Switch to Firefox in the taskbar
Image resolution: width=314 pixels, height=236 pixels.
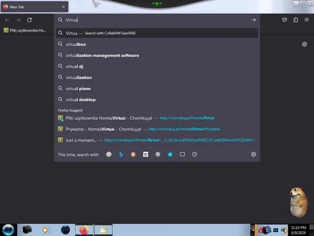point(84,230)
